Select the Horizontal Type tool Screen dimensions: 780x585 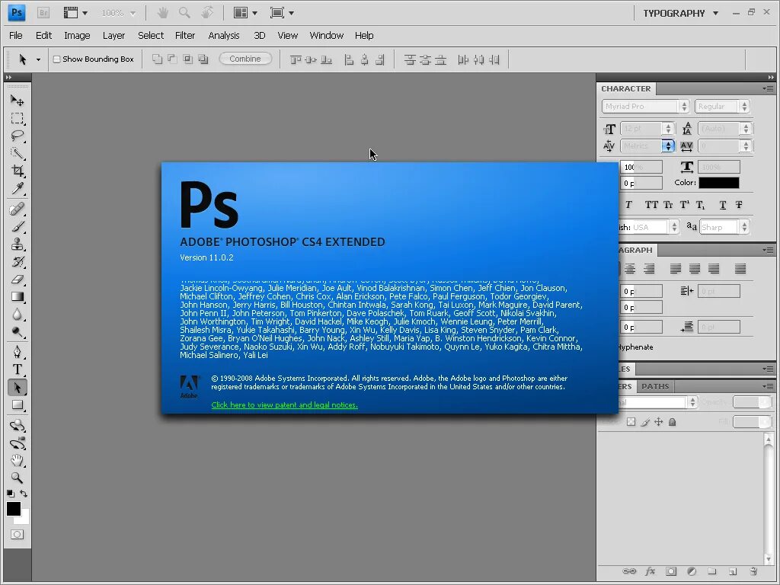click(x=18, y=369)
